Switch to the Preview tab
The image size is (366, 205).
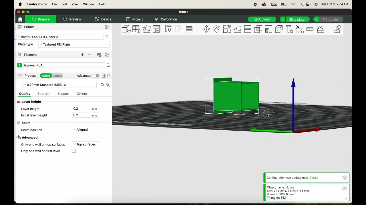[72, 19]
